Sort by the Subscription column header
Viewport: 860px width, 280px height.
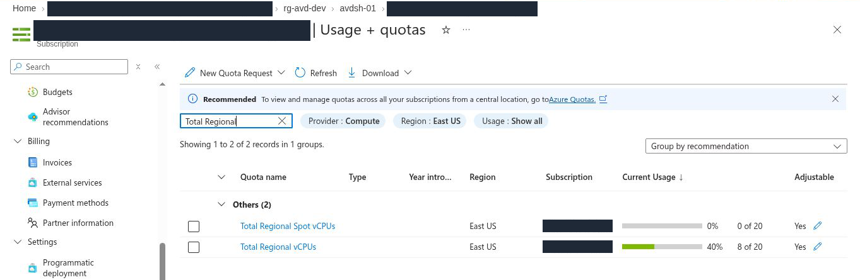[x=569, y=177]
